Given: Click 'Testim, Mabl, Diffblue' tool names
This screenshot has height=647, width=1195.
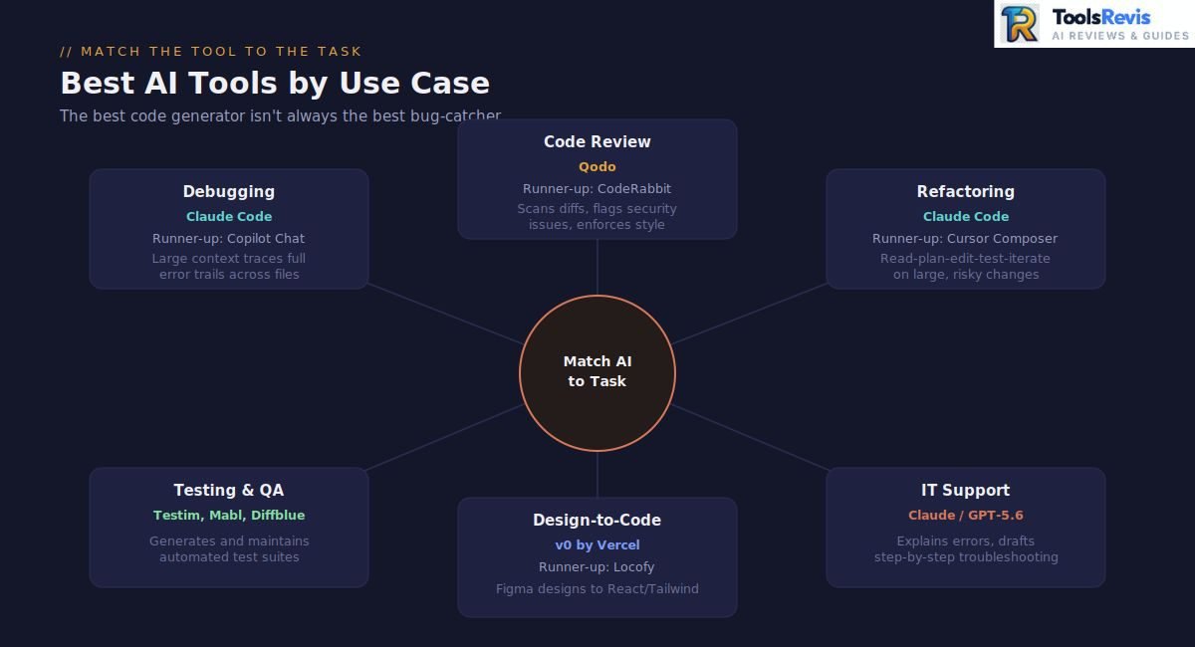Looking at the screenshot, I should click(x=229, y=516).
